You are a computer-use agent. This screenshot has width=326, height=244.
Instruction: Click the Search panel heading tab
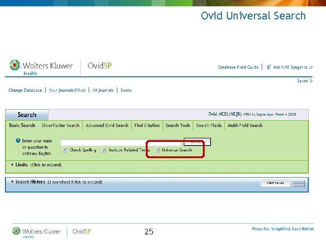27,115
